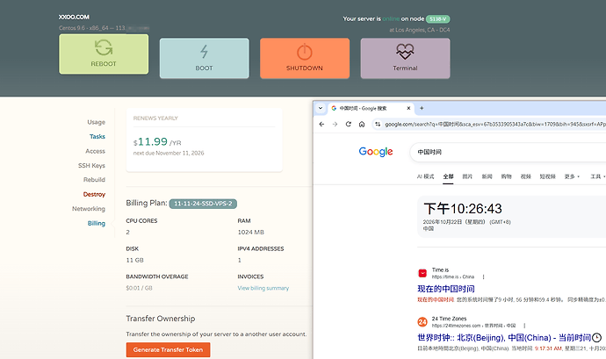
Task: Switch to 图片 search tab
Action: pos(467,176)
